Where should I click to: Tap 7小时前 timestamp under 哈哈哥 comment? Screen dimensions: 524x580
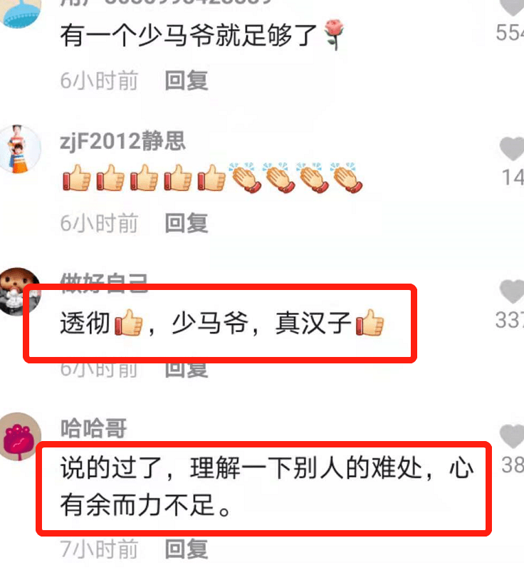[x=99, y=549]
